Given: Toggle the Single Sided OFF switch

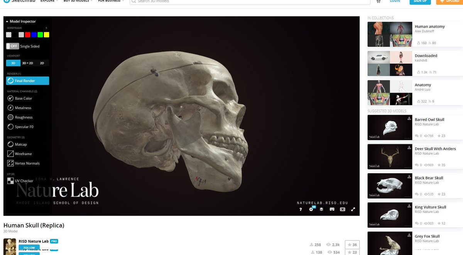Looking at the screenshot, I should (12, 46).
